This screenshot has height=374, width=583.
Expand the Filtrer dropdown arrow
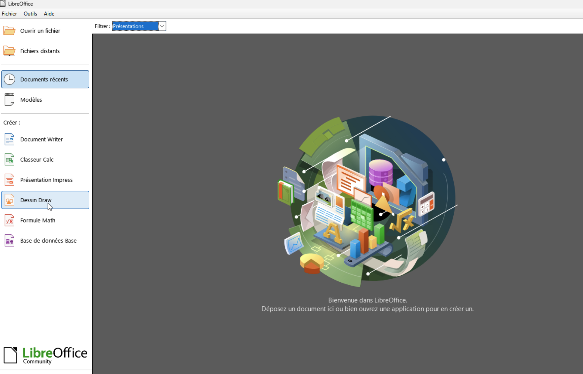coord(162,26)
